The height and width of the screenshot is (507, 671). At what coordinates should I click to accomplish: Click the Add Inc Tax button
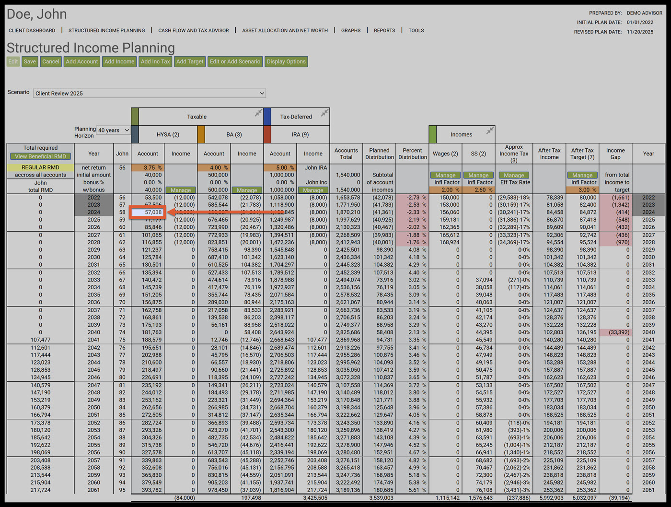(x=155, y=61)
